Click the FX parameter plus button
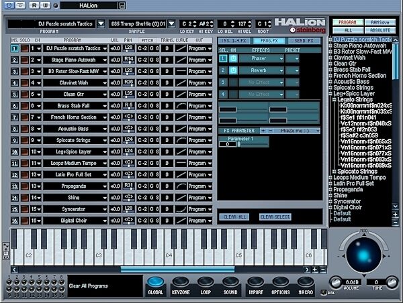This screenshot has width=403, height=303. pyautogui.click(x=263, y=131)
